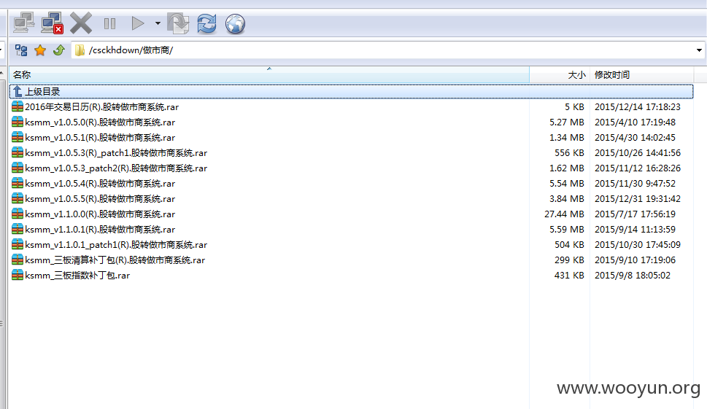
Task: Click the RAR icon of ksmm_v1.1.0.1(R).股转
Action: pyautogui.click(x=18, y=229)
